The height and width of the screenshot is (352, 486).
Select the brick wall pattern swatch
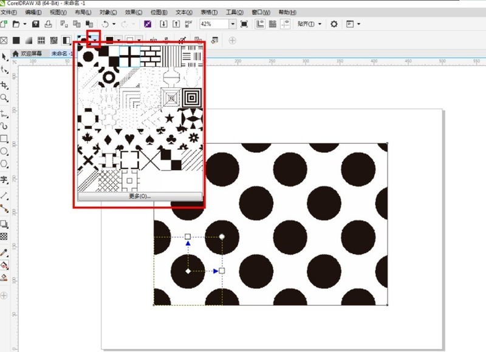coord(150,57)
